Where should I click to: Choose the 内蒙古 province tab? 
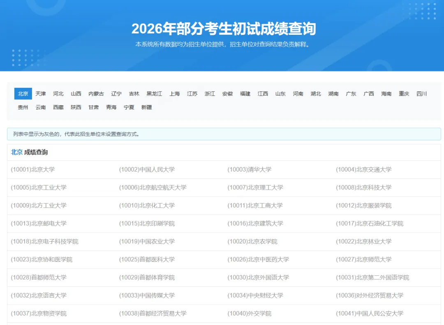pos(96,94)
